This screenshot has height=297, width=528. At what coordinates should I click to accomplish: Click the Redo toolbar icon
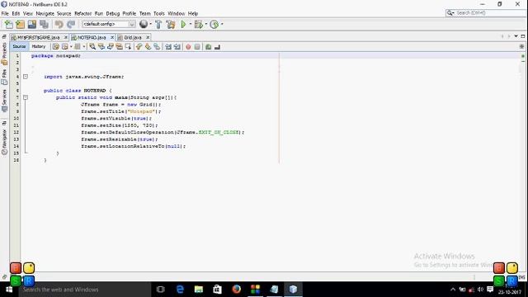71,24
